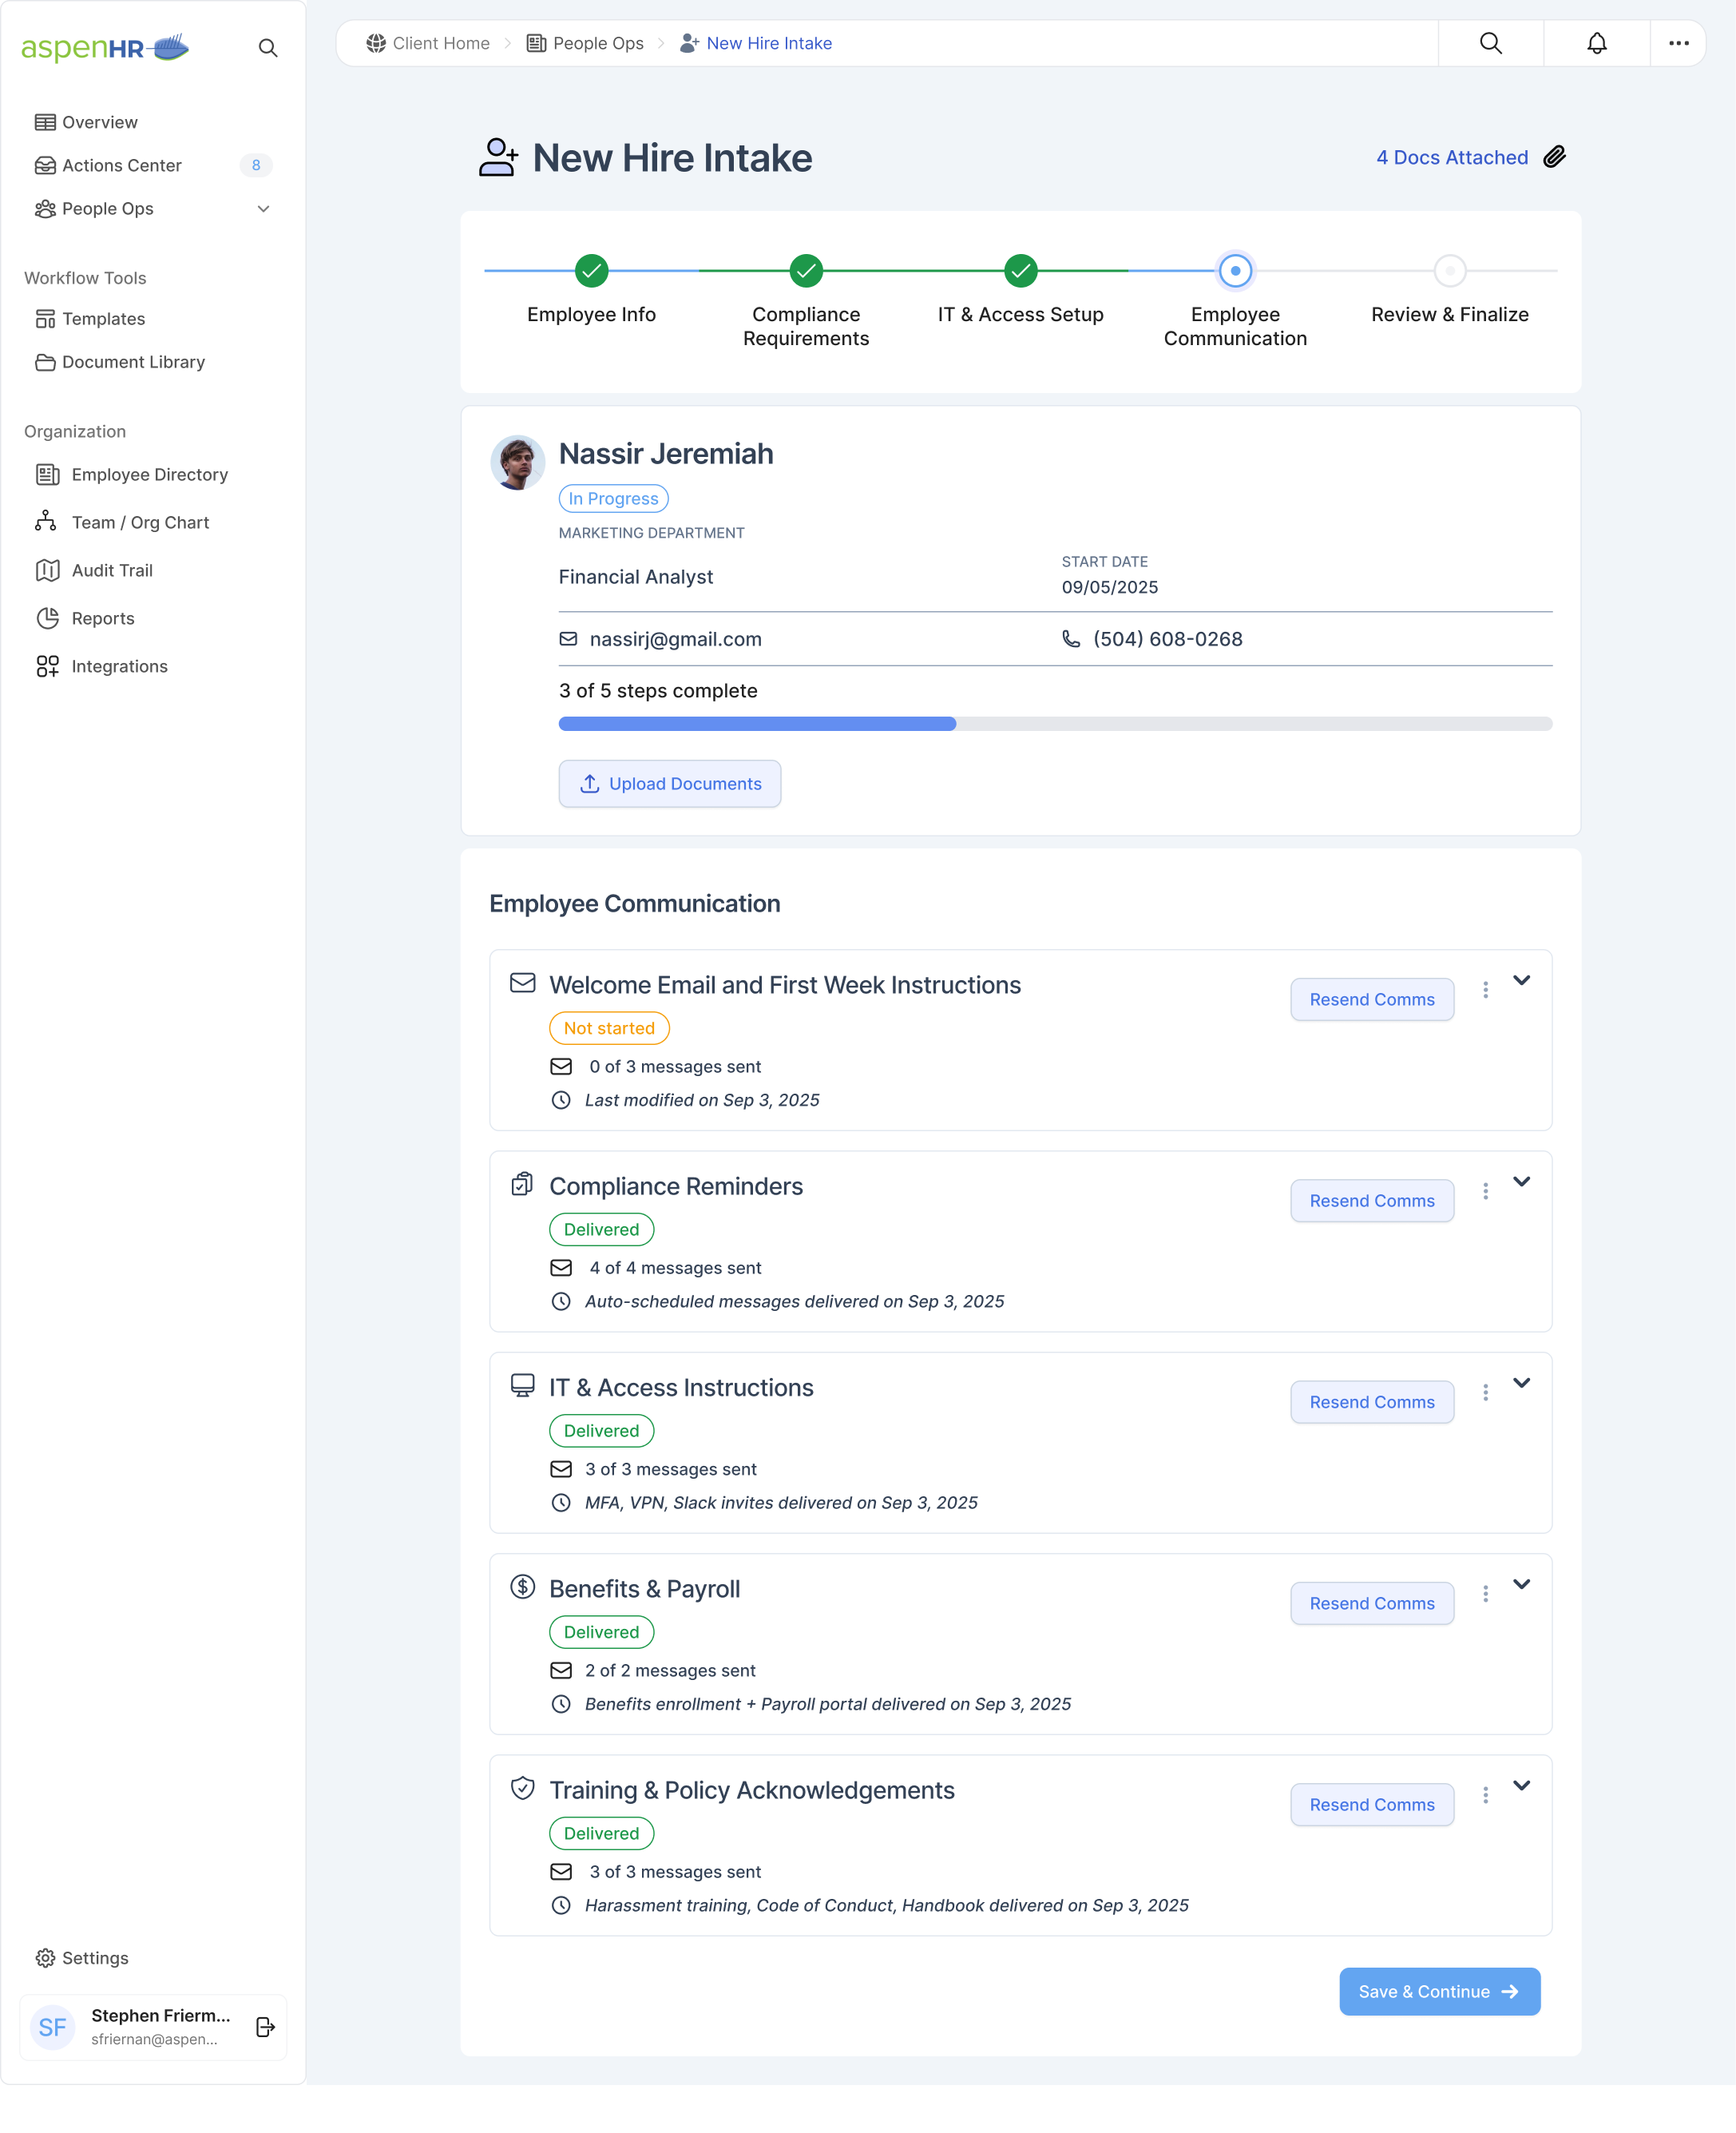Image resolution: width=1736 pixels, height=2133 pixels.
Task: Select the Review & Finalize step circle
Action: [x=1449, y=270]
